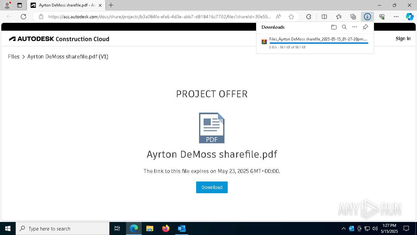The height and width of the screenshot is (235, 417).
Task: Search downloads using the magnifier icon
Action: [x=344, y=27]
